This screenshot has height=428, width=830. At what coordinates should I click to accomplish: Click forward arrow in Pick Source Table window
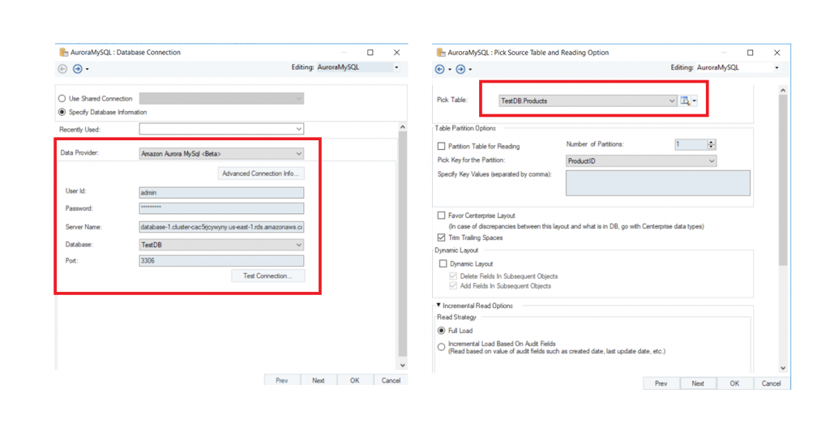pyautogui.click(x=460, y=69)
